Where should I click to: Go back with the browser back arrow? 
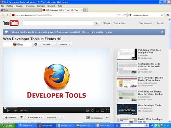(3, 15)
